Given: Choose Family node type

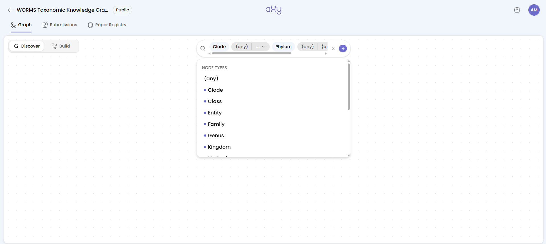Looking at the screenshot, I should [216, 124].
